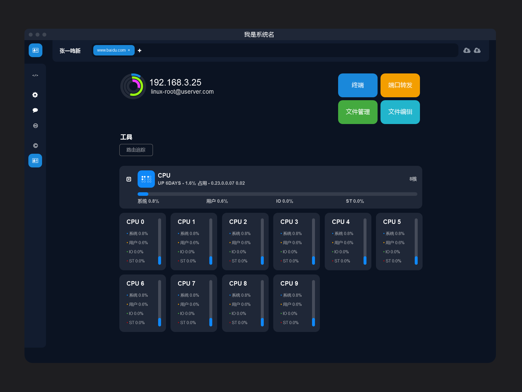The height and width of the screenshot is (392, 522).
Task: Click ST 0.0% in the CPU 3 card
Action: click(291, 261)
